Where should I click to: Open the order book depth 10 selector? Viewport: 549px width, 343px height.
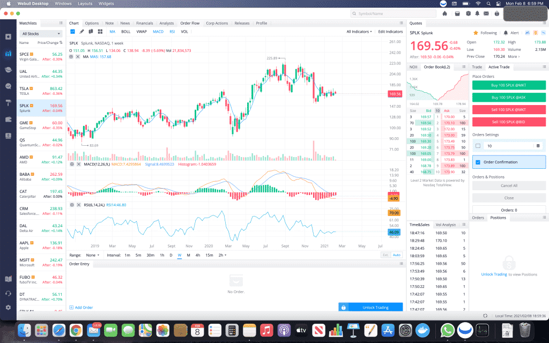[437, 110]
